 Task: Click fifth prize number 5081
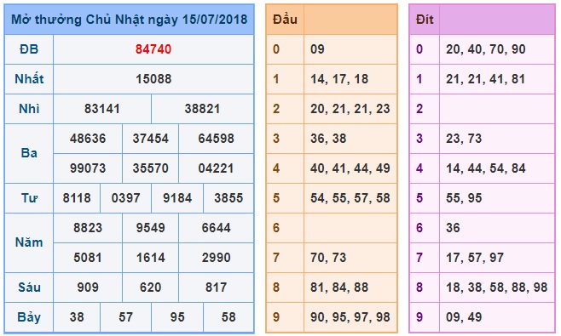[88, 258]
